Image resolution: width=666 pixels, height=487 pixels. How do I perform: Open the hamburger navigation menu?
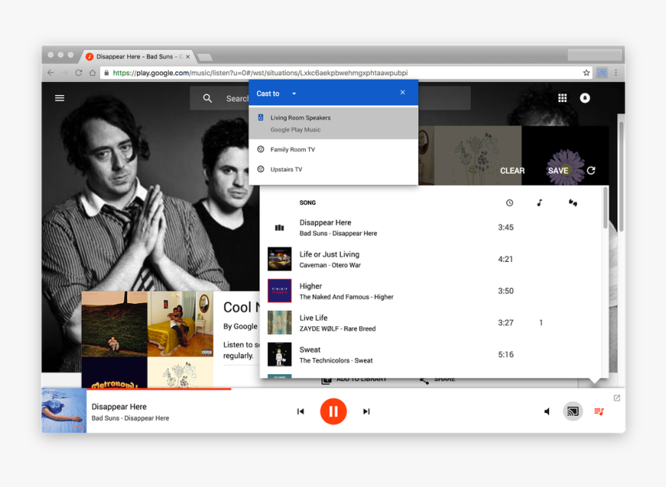pos(60,98)
